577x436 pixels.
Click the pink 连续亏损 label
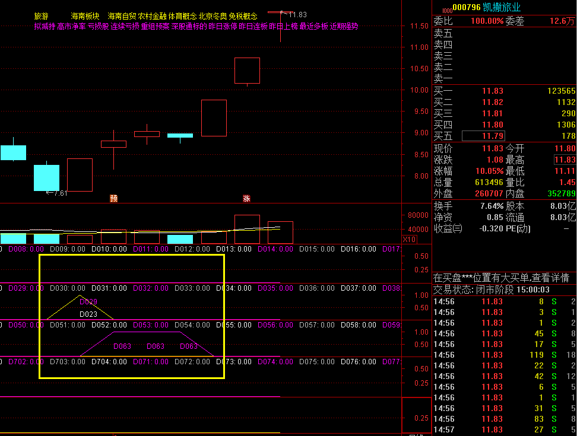coord(125,27)
